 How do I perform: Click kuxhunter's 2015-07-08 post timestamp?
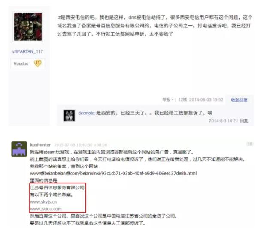[81, 145]
